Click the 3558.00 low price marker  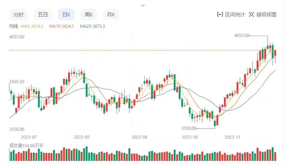[x=189, y=128]
